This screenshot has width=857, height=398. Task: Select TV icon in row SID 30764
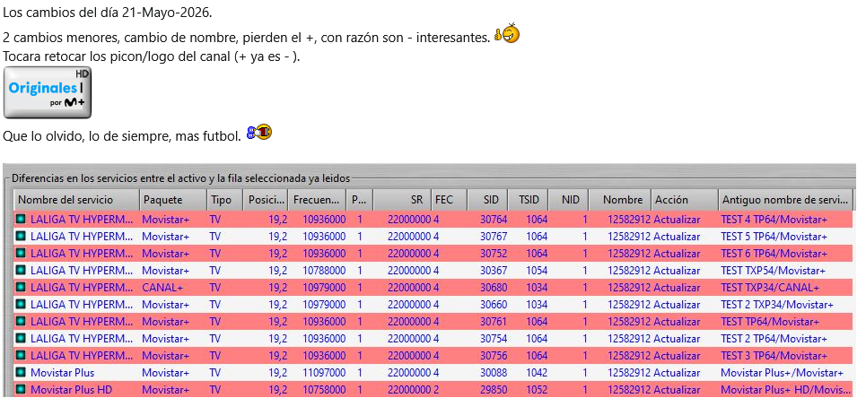pos(22,219)
